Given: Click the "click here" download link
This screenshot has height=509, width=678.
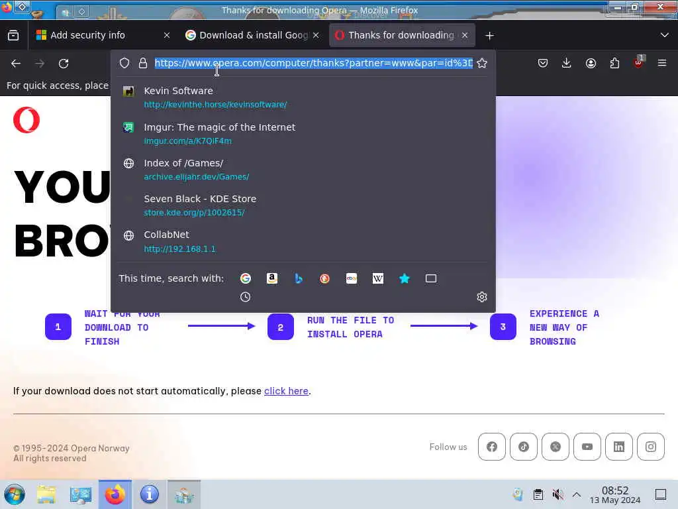Looking at the screenshot, I should tap(286, 391).
